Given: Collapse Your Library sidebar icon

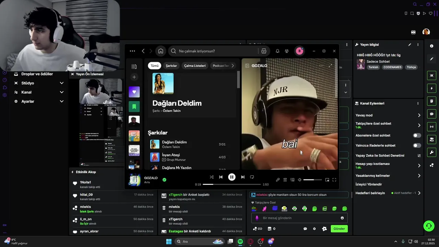Looking at the screenshot, I should click(134, 67).
